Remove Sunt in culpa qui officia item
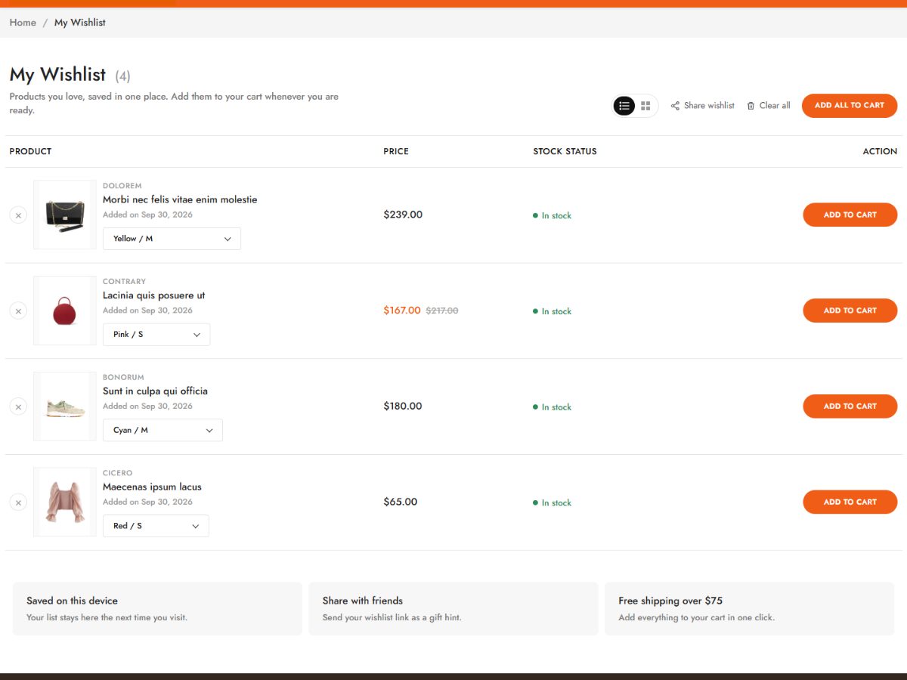 19,406
